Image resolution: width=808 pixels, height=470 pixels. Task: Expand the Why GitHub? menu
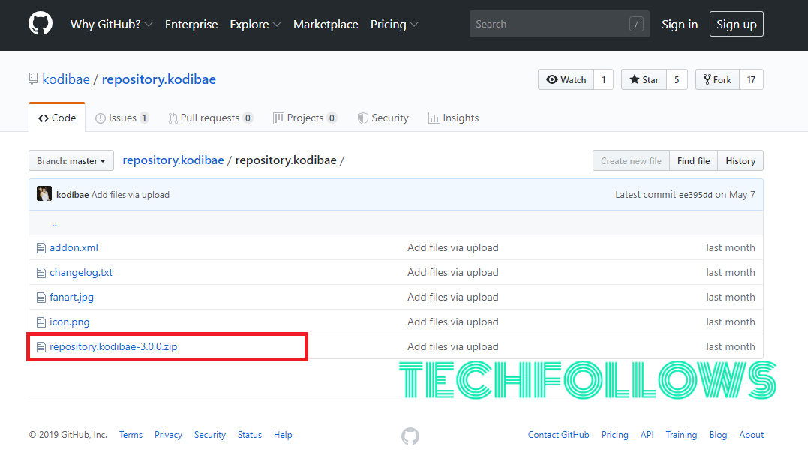(111, 24)
